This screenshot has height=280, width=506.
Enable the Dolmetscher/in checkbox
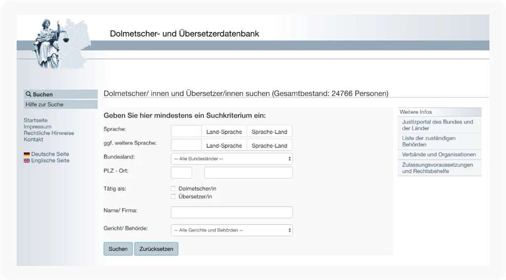pos(173,189)
